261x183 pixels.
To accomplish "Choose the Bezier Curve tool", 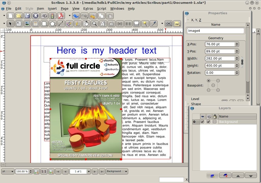I will 69,24.
